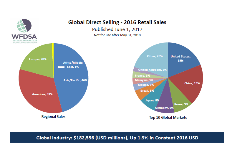Select the United States 19% slice
The image size is (227, 145).
tap(181, 59)
